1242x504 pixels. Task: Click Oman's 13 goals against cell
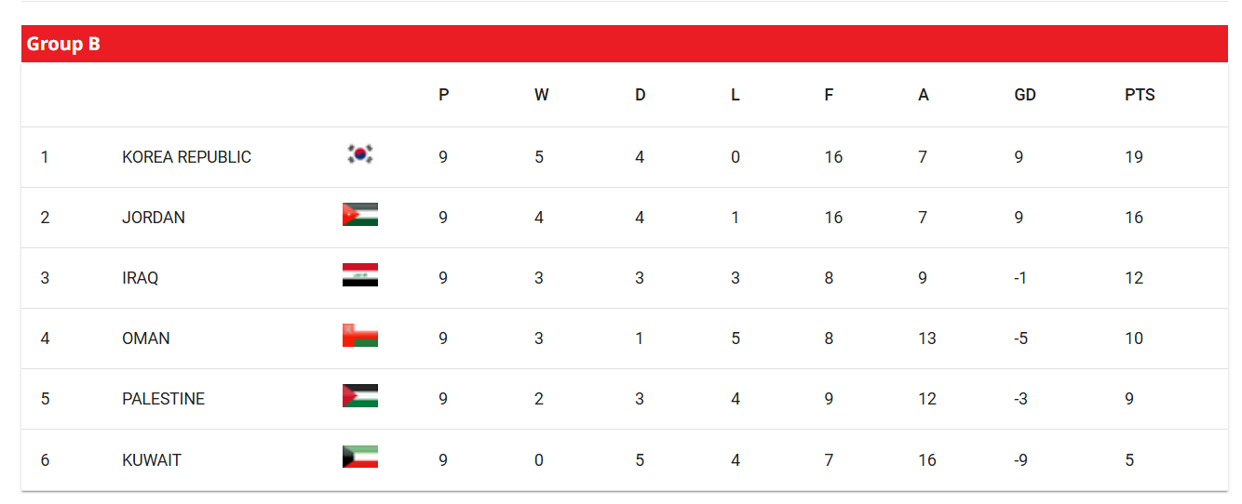tap(927, 338)
